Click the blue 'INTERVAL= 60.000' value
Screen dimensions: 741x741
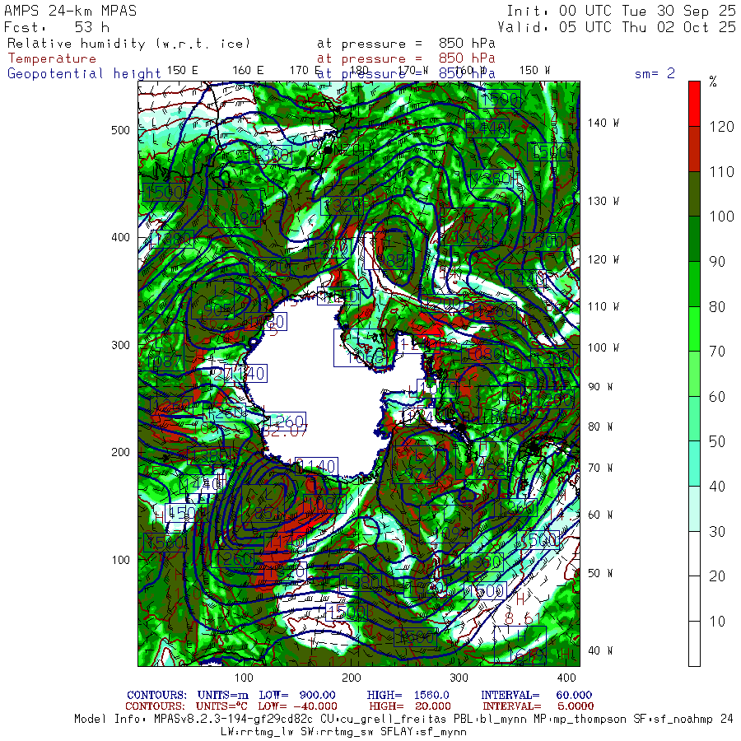click(536, 695)
